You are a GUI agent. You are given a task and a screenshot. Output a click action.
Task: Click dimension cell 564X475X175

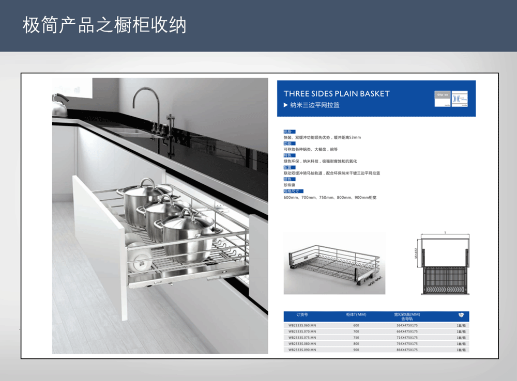(407, 325)
